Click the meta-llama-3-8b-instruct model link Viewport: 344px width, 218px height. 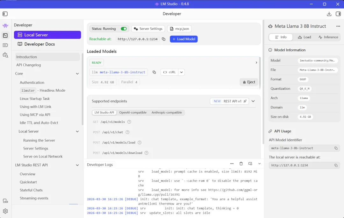[x=122, y=72]
